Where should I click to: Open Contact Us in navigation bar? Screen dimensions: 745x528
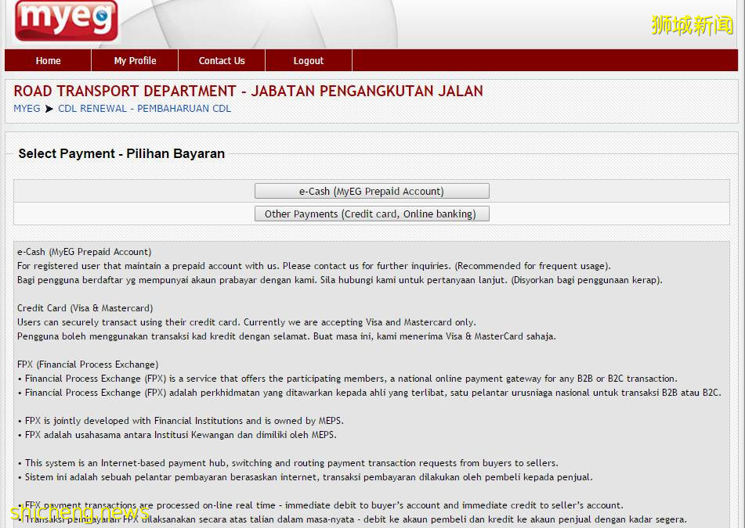pos(222,61)
